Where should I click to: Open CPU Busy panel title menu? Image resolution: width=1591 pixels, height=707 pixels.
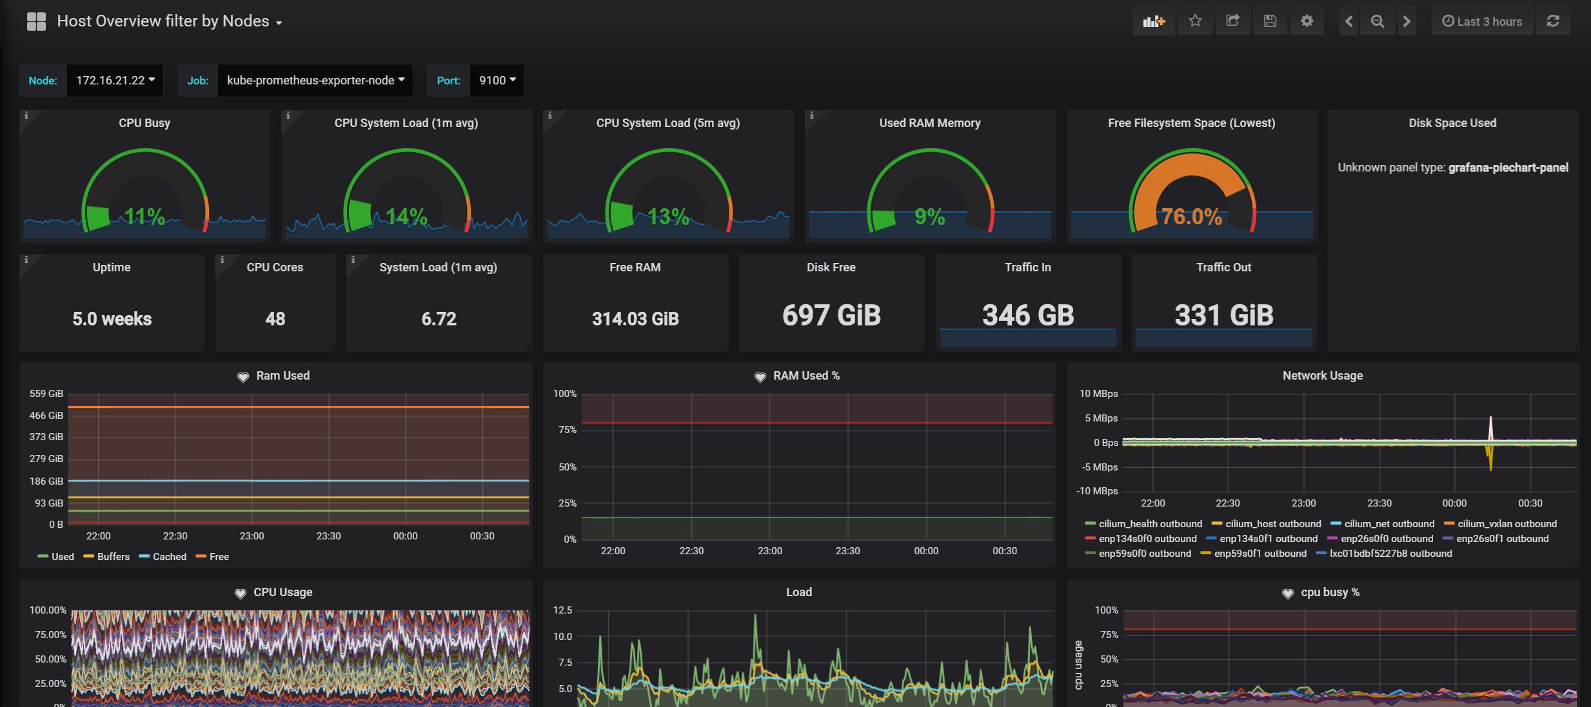click(x=144, y=123)
